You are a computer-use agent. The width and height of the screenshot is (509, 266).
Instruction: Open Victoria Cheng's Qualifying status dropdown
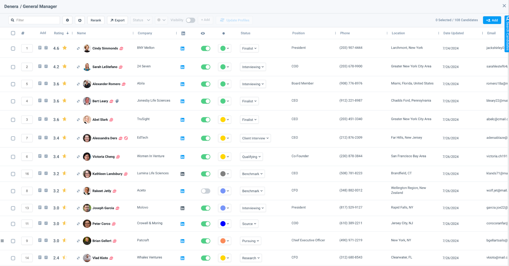pos(251,157)
